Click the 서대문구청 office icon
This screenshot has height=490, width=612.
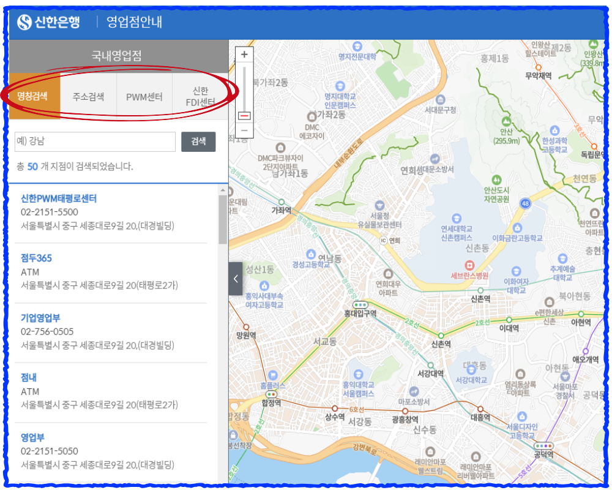tap(440, 99)
